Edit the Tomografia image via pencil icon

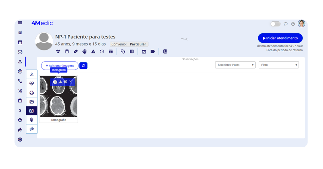click(66, 82)
